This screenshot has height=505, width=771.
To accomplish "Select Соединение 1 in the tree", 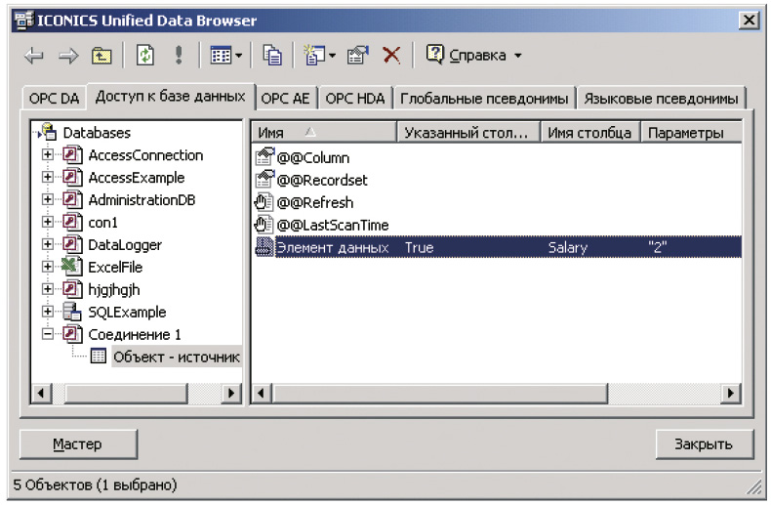I will click(135, 335).
